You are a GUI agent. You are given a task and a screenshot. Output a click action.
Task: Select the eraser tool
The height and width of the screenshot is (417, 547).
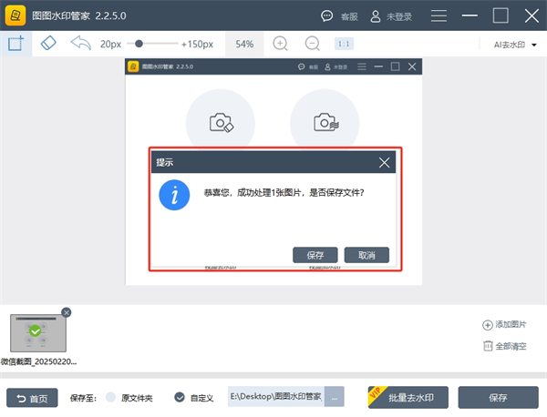point(48,44)
